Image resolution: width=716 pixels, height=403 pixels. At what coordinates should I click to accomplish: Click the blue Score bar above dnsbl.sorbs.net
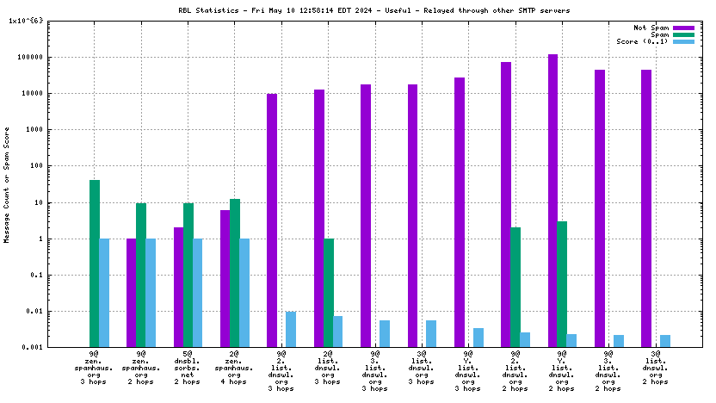[197, 293]
